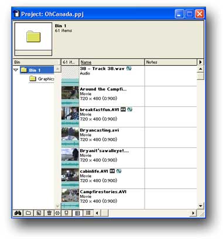Click the horizontal scrollbar left arrow
Viewport: 223px width, 239px height.
pyautogui.click(x=97, y=213)
